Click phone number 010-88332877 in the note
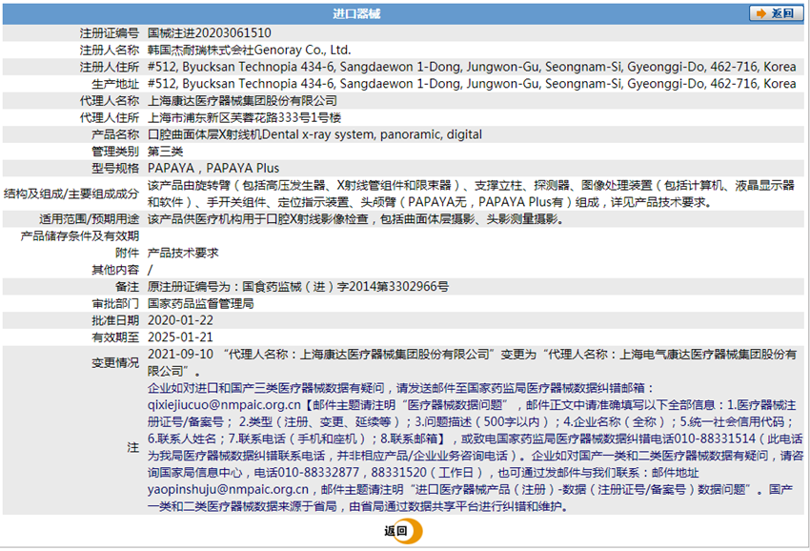This screenshot has width=810, height=551. pos(318,473)
